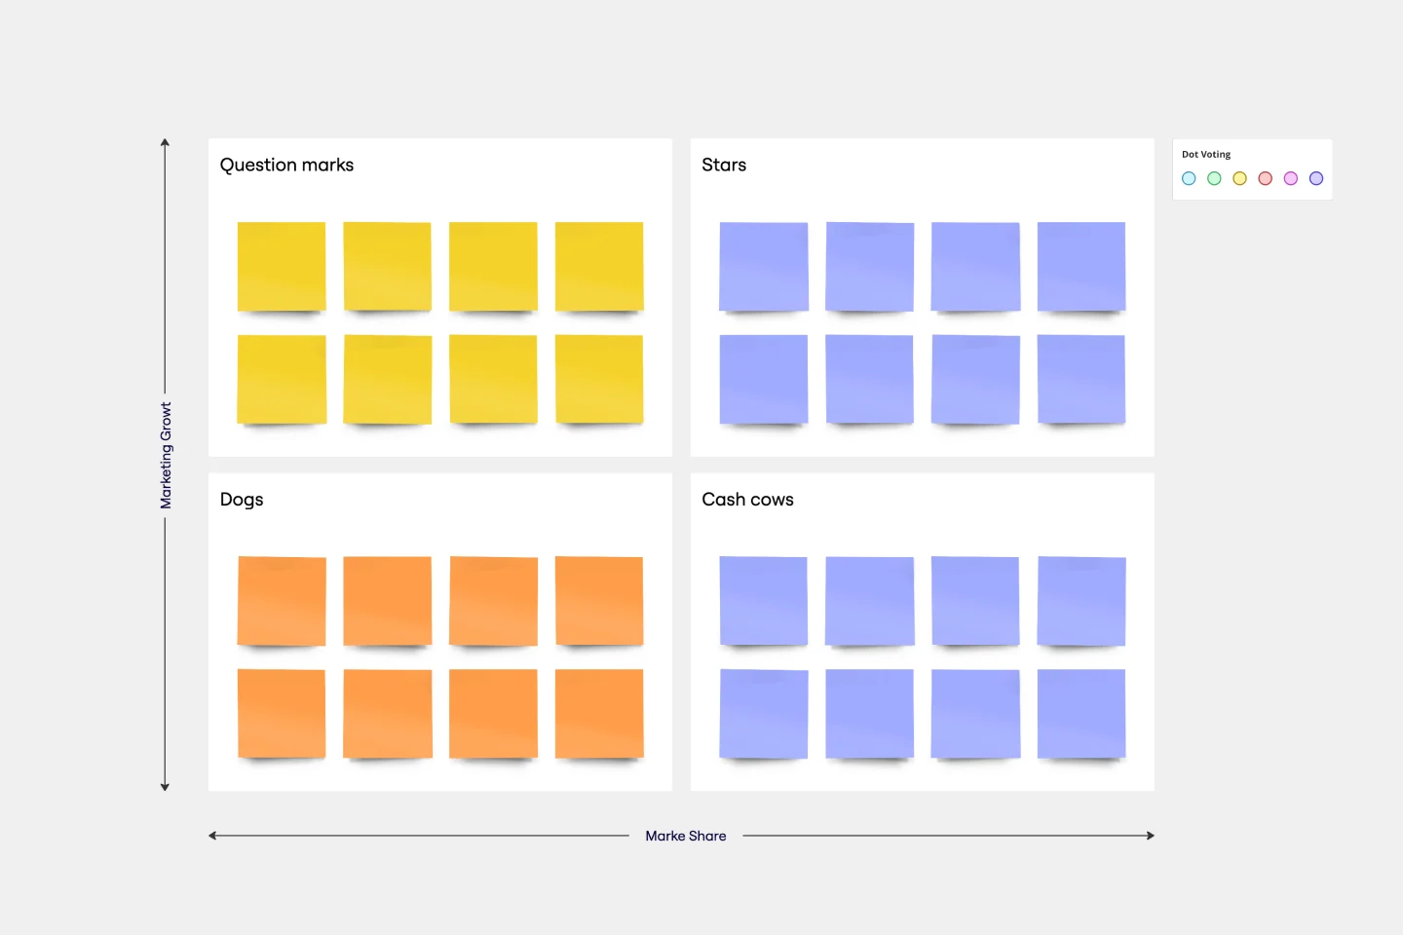Image resolution: width=1403 pixels, height=935 pixels.
Task: Select second top-row sticky note in Question marks
Action: (x=387, y=267)
